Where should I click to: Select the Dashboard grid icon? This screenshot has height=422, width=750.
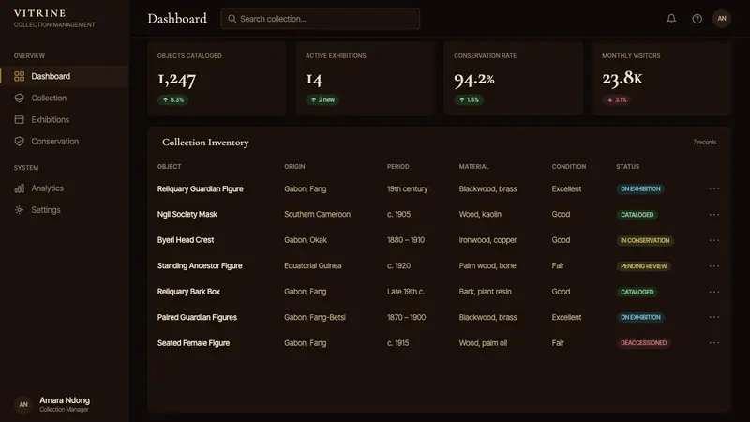point(19,76)
